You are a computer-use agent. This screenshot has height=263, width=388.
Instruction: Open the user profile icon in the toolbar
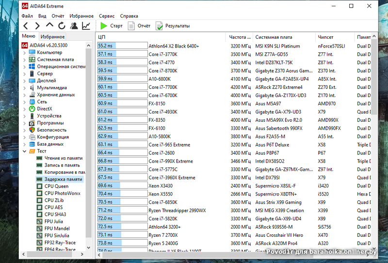pos(74,26)
